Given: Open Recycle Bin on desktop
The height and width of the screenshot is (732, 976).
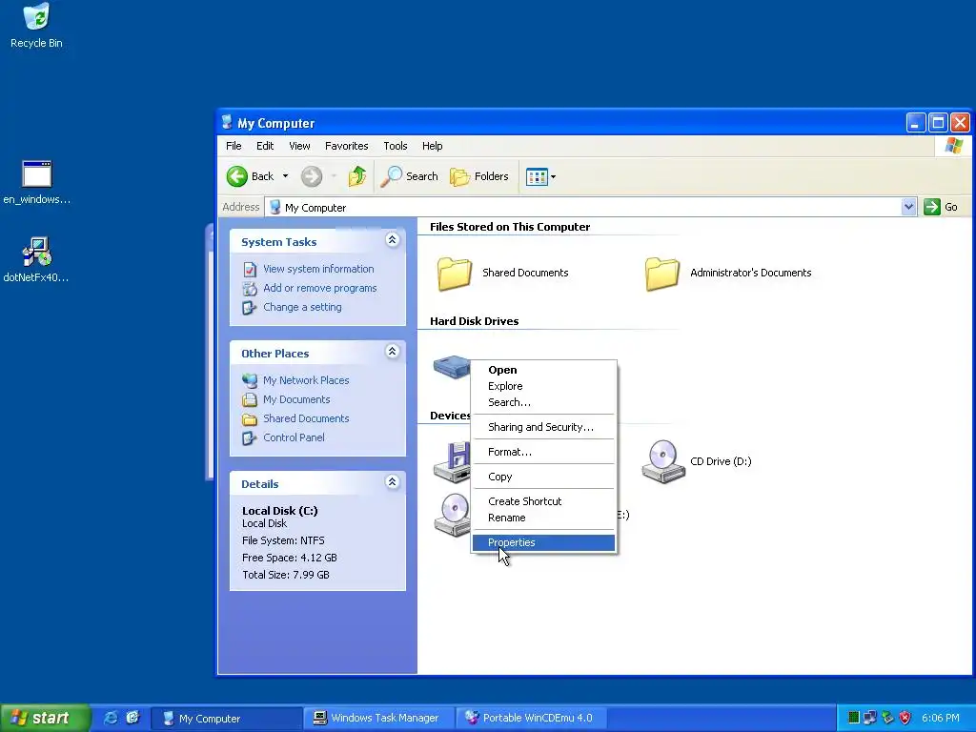Looking at the screenshot, I should (36, 17).
